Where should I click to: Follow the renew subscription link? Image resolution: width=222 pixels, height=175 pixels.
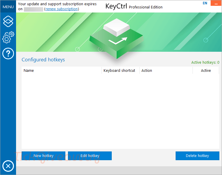(62, 9)
